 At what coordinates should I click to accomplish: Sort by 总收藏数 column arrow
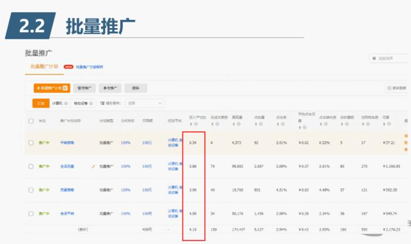click(342, 124)
